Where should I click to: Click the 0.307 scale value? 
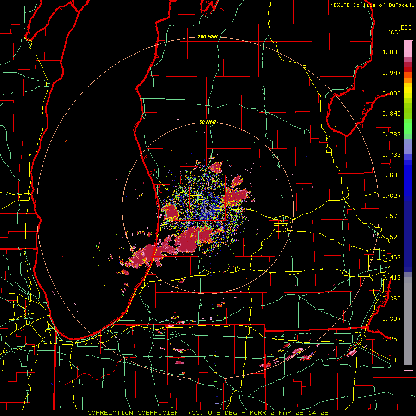click(x=392, y=319)
